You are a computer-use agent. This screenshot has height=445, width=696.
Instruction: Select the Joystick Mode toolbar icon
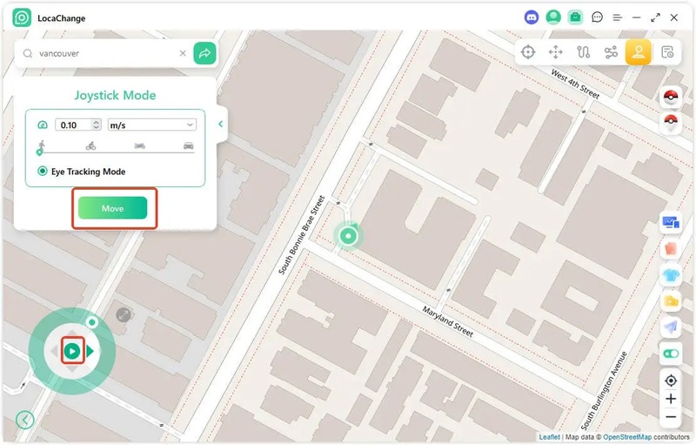pos(639,52)
